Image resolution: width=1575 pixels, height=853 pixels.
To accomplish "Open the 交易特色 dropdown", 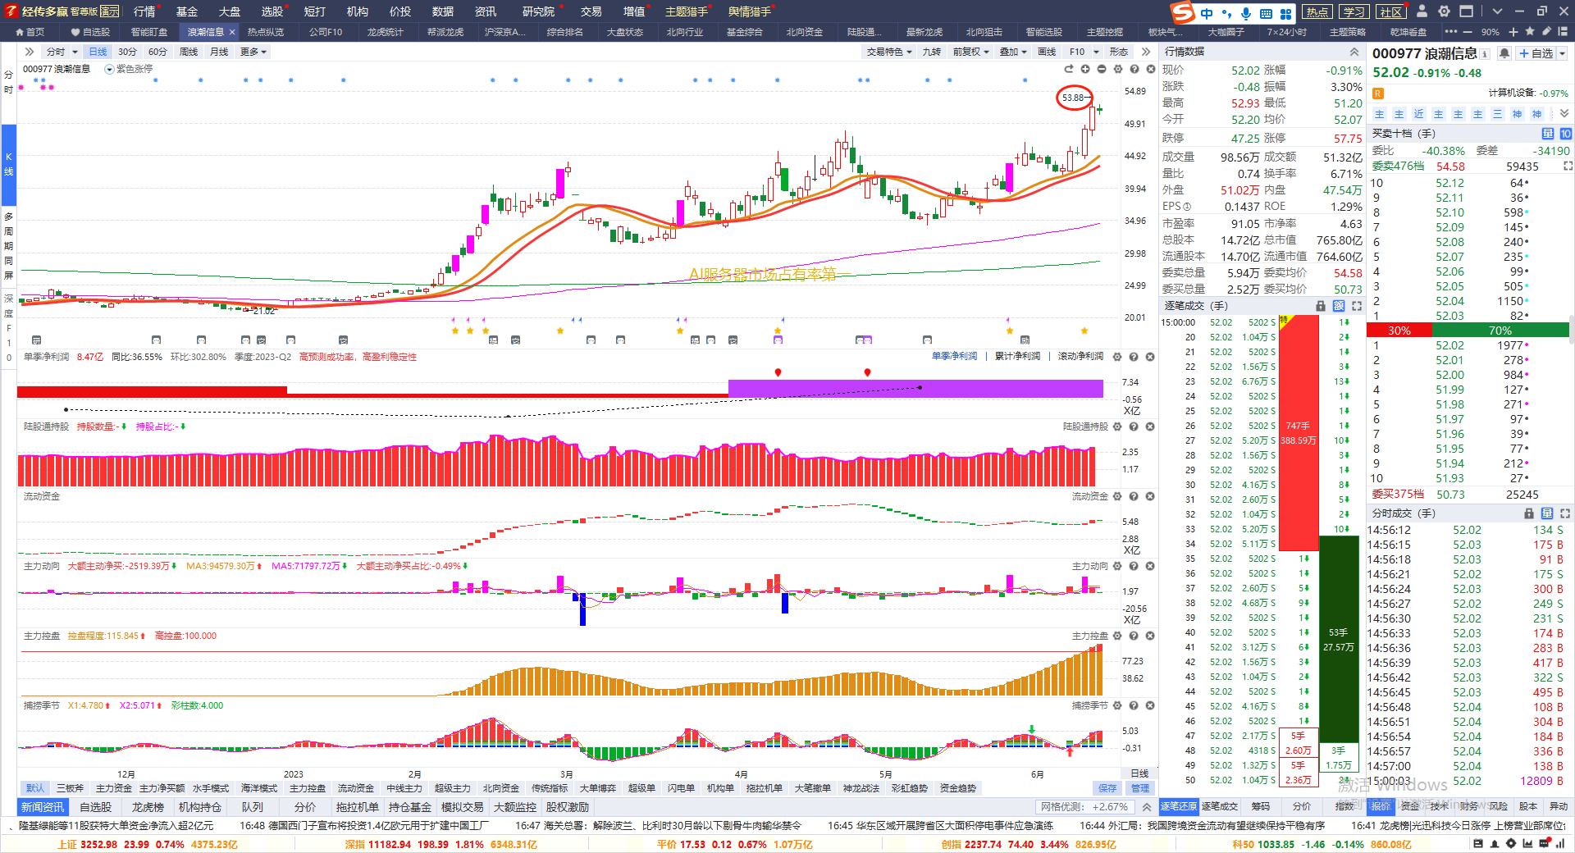I will [x=889, y=52].
